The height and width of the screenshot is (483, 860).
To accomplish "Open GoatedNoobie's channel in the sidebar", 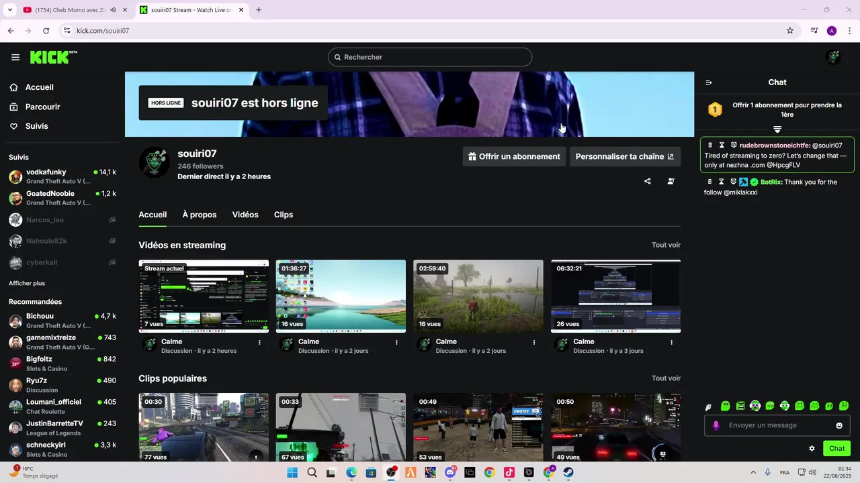I will pos(62,198).
